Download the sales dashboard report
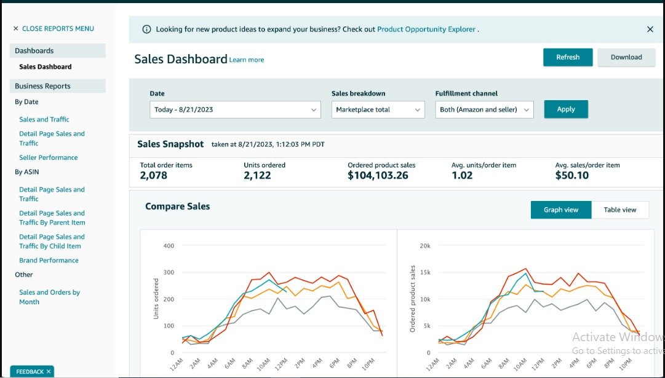This screenshot has width=665, height=378. (x=626, y=57)
